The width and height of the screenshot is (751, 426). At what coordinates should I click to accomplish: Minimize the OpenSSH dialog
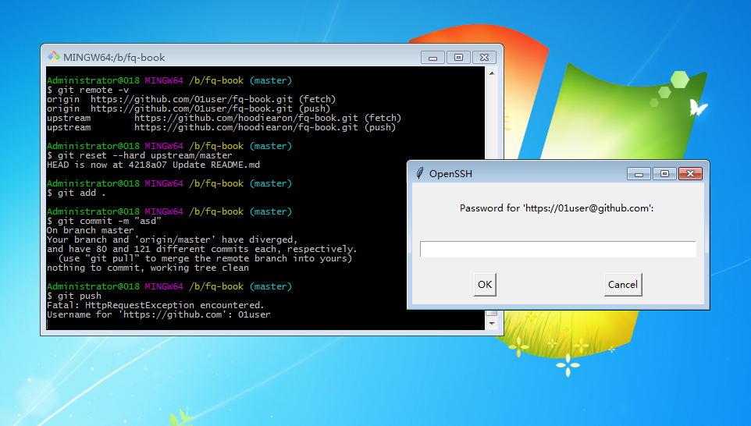click(x=639, y=174)
